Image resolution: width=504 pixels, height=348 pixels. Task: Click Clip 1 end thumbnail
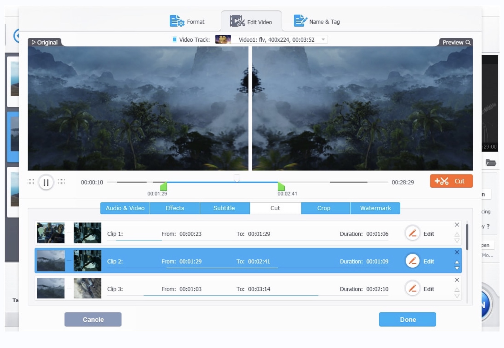pyautogui.click(x=87, y=233)
